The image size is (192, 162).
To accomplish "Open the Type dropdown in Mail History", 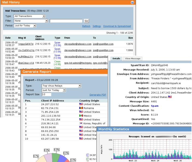I will [29, 16].
